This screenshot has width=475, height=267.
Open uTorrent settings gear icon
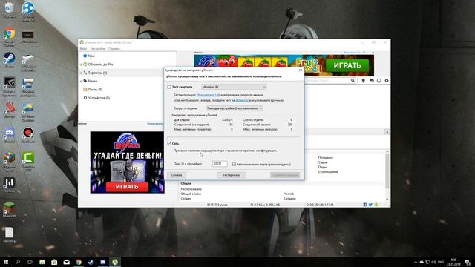(x=387, y=81)
